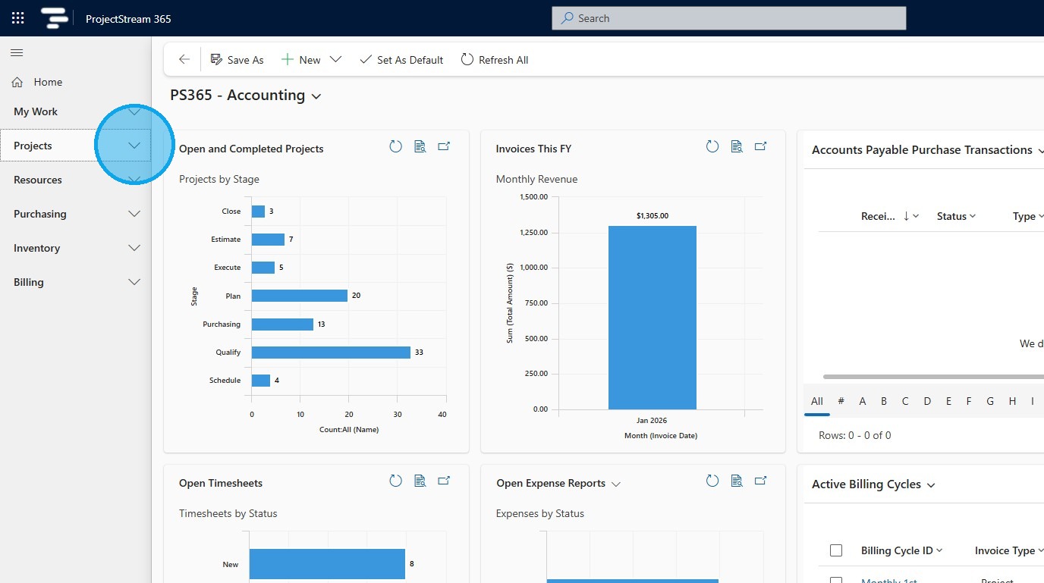Check the select-all Billing Cycle checkbox
1044x583 pixels.
[x=836, y=550]
